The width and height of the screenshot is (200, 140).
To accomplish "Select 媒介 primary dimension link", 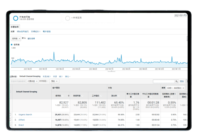I will 61,77.
